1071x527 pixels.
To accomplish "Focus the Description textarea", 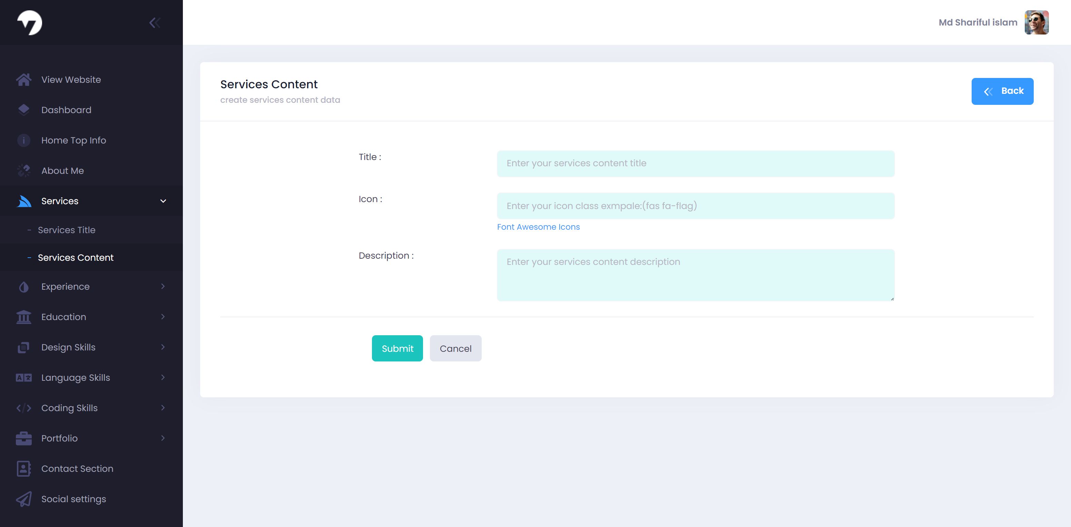I will (x=695, y=275).
